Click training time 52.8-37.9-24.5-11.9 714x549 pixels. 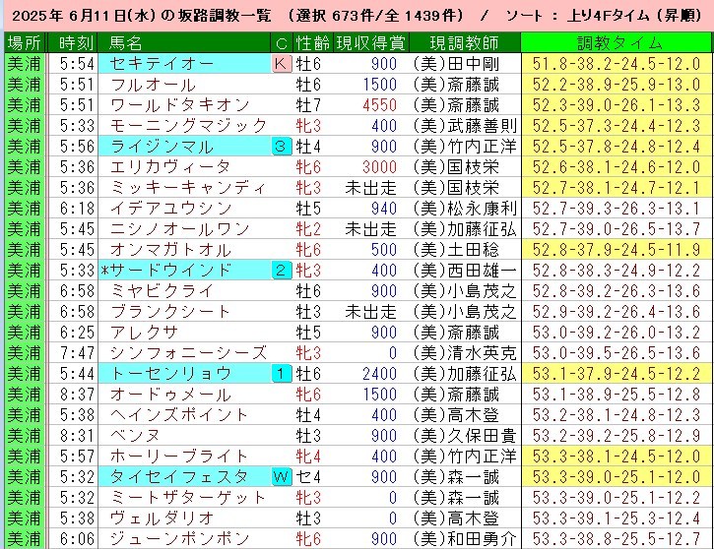[617, 250]
